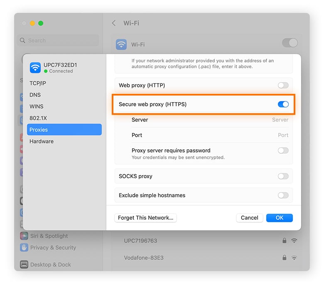Screen dimensions: 324x286
Task: Toggle the Web proxy (HTTP) switch
Action: (x=283, y=85)
